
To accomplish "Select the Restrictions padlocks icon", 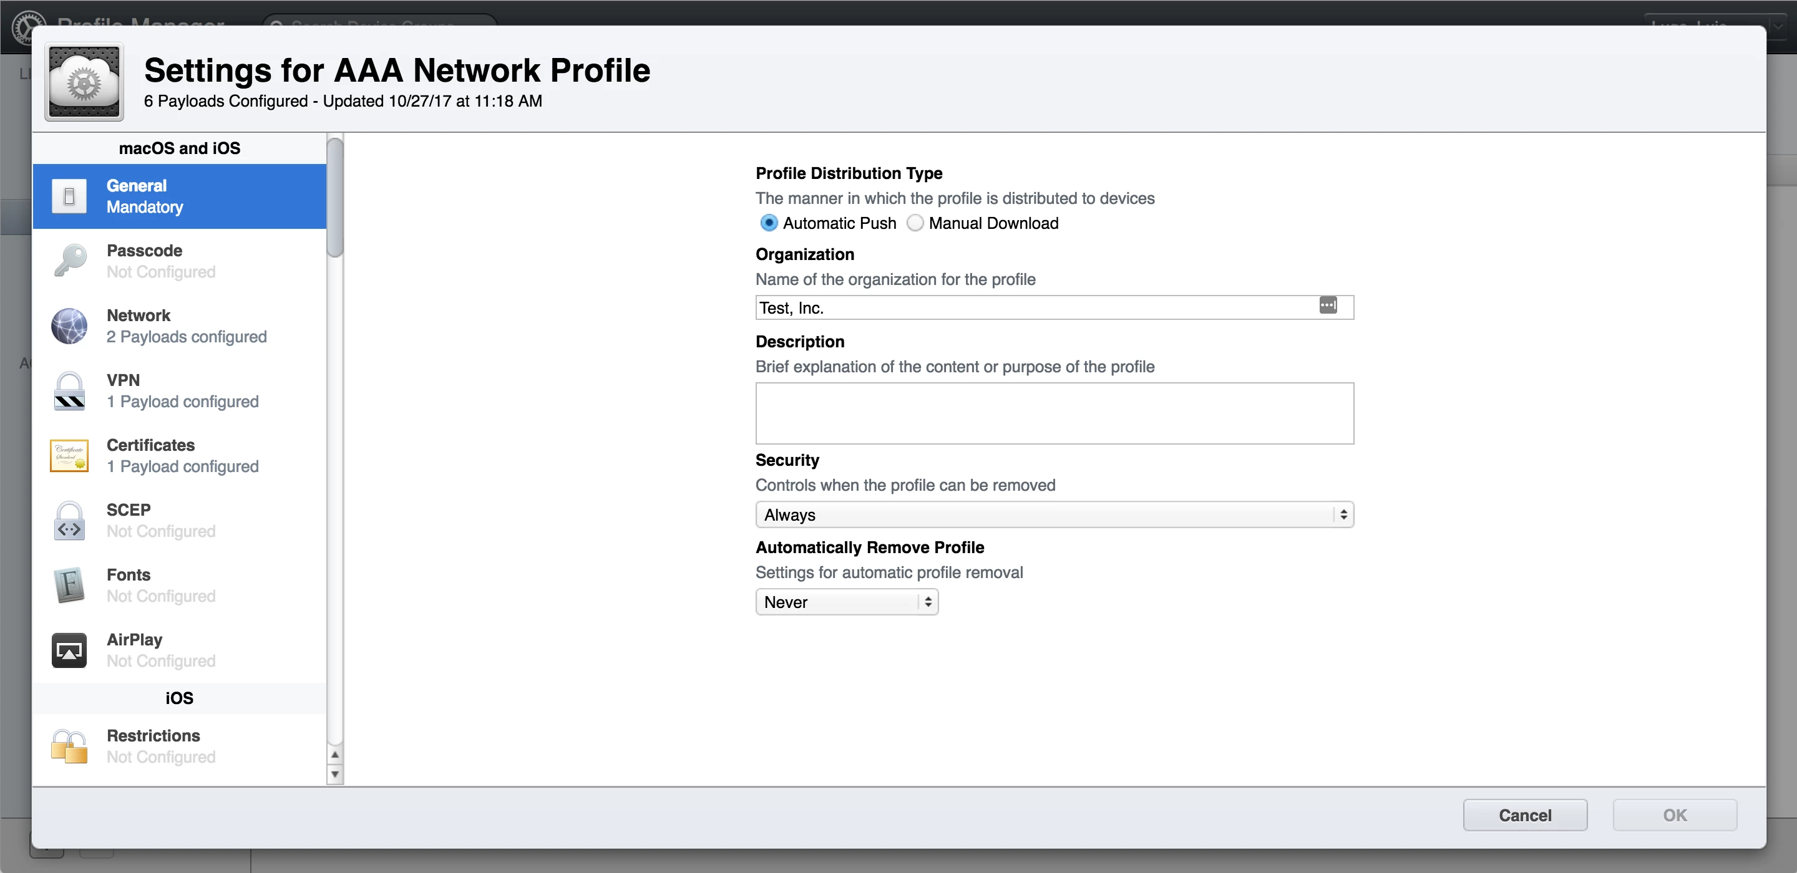I will (70, 746).
